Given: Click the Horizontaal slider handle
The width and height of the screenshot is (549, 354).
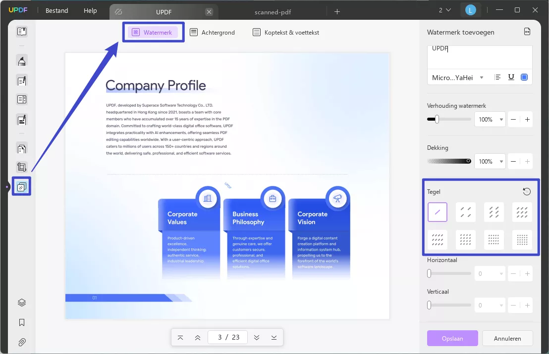Looking at the screenshot, I should [x=429, y=273].
